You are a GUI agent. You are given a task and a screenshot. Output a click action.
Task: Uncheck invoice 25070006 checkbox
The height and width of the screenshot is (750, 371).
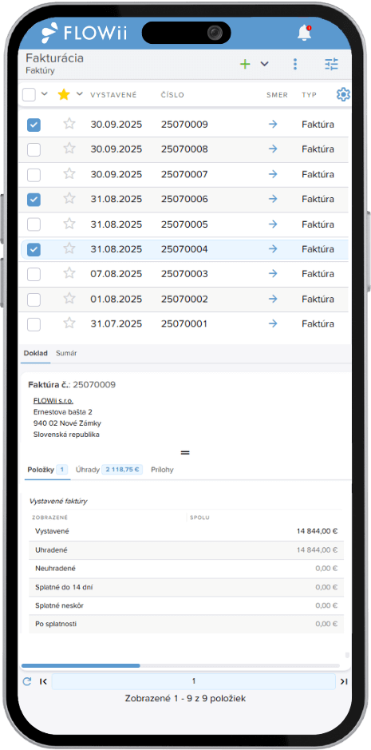pos(34,200)
